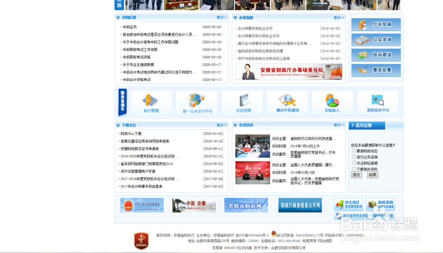Open the 公众咨询 button

point(376,40)
